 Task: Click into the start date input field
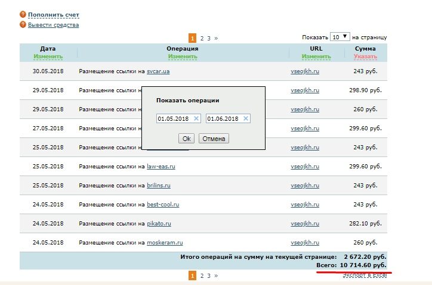pyautogui.click(x=174, y=119)
